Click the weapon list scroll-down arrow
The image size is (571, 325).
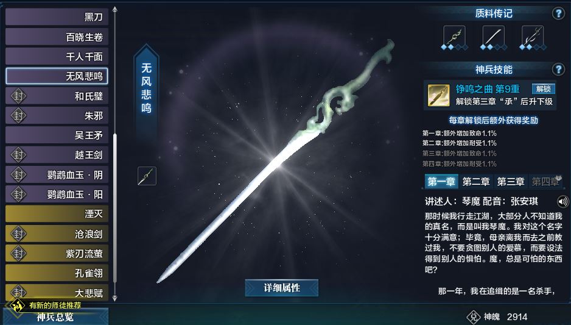114,298
